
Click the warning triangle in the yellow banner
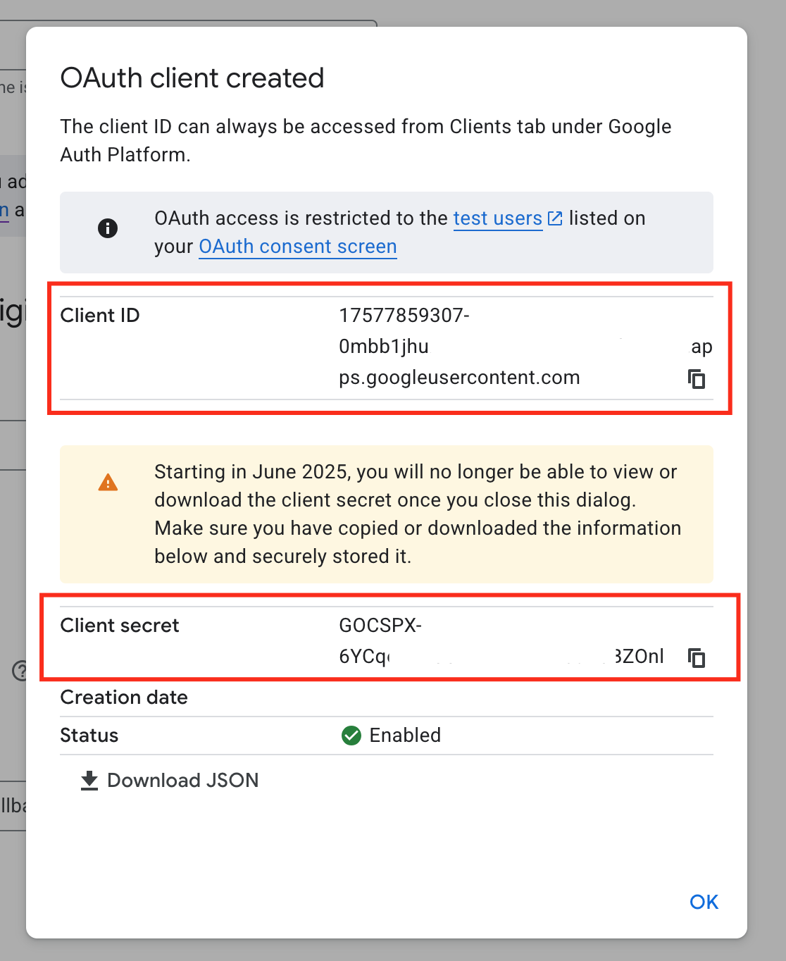(x=108, y=482)
